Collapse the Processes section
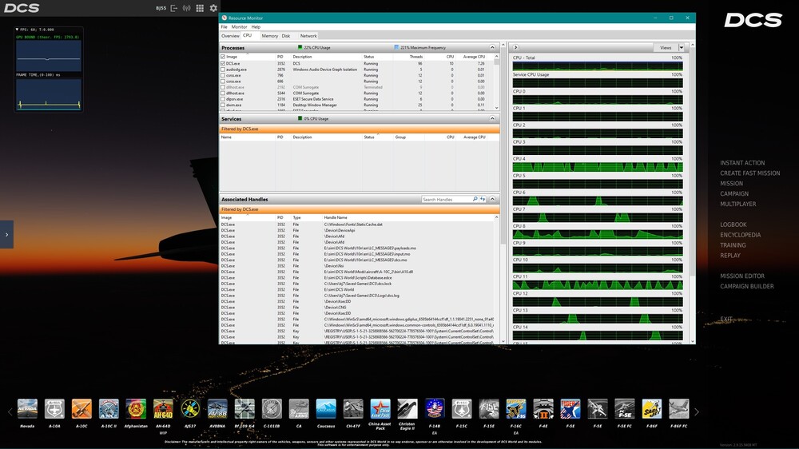799x449 pixels. 493,48
